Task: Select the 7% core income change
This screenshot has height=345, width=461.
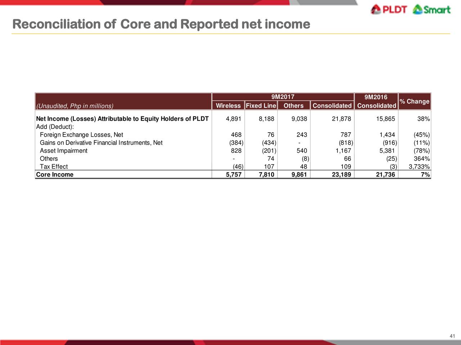Action: click(425, 175)
